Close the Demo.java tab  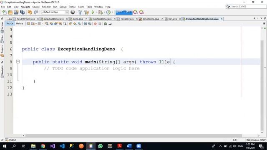86,19
